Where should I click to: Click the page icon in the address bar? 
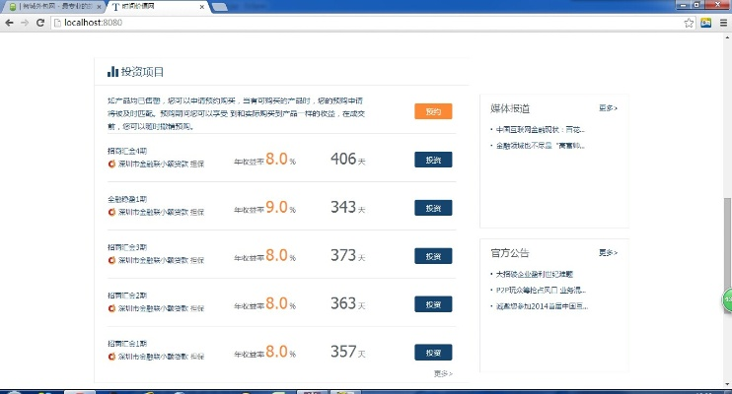click(x=58, y=23)
